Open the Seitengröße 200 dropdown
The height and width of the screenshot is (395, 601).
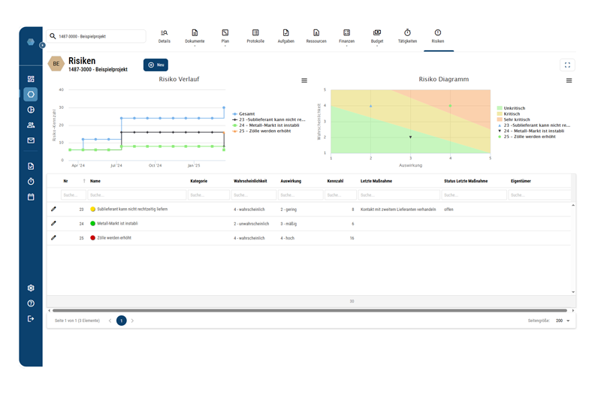(x=563, y=321)
